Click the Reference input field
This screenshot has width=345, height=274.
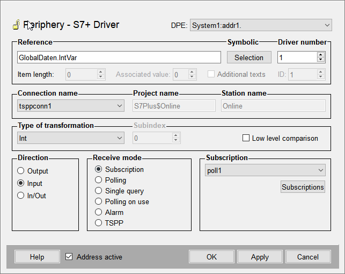click(x=119, y=57)
